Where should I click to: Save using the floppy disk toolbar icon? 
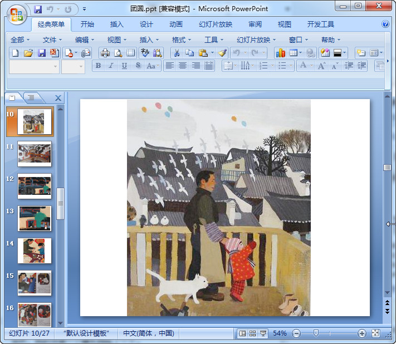pos(41,53)
